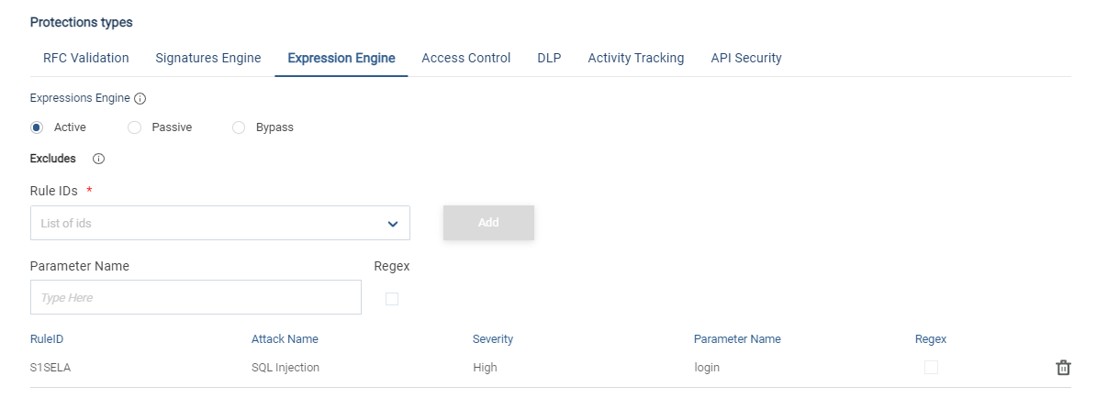The height and width of the screenshot is (398, 1097).
Task: Go to the Access Control tab
Action: 466,58
